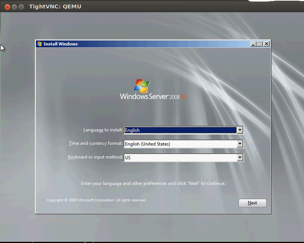The height and width of the screenshot is (243, 304).
Task: Click the Microsoft copyright notice text
Action: pyautogui.click(x=96, y=200)
